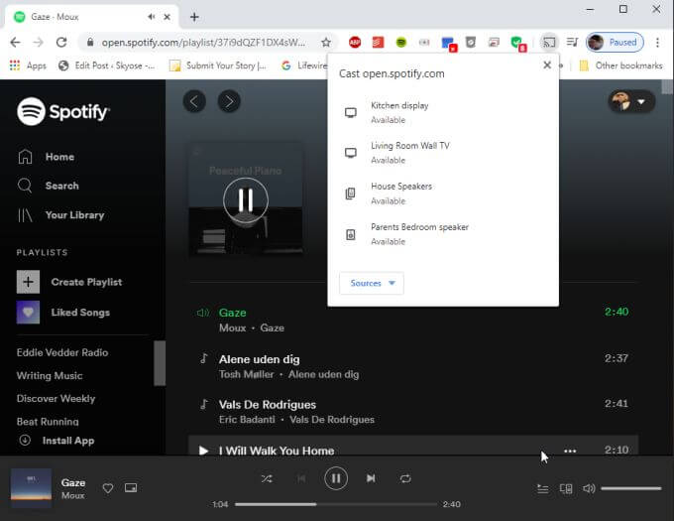Click Create Playlist
The image size is (674, 521).
[x=69, y=282]
